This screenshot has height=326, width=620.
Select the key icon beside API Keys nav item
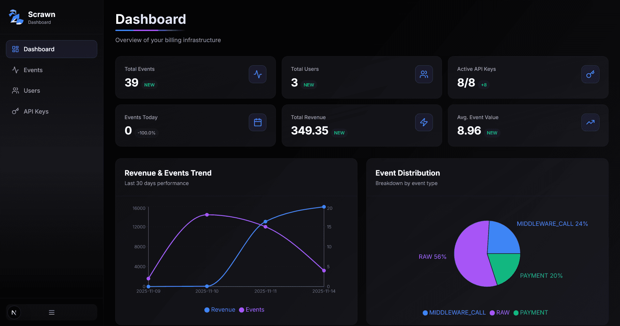tap(15, 111)
